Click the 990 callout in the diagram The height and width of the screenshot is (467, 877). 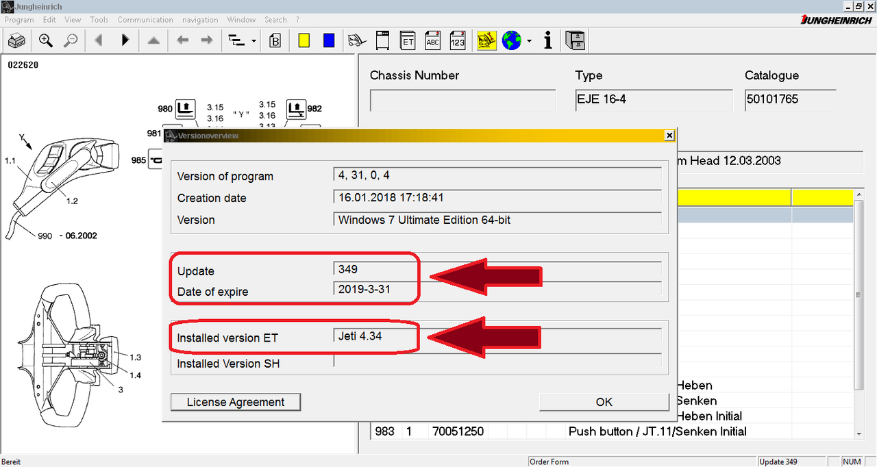[45, 236]
